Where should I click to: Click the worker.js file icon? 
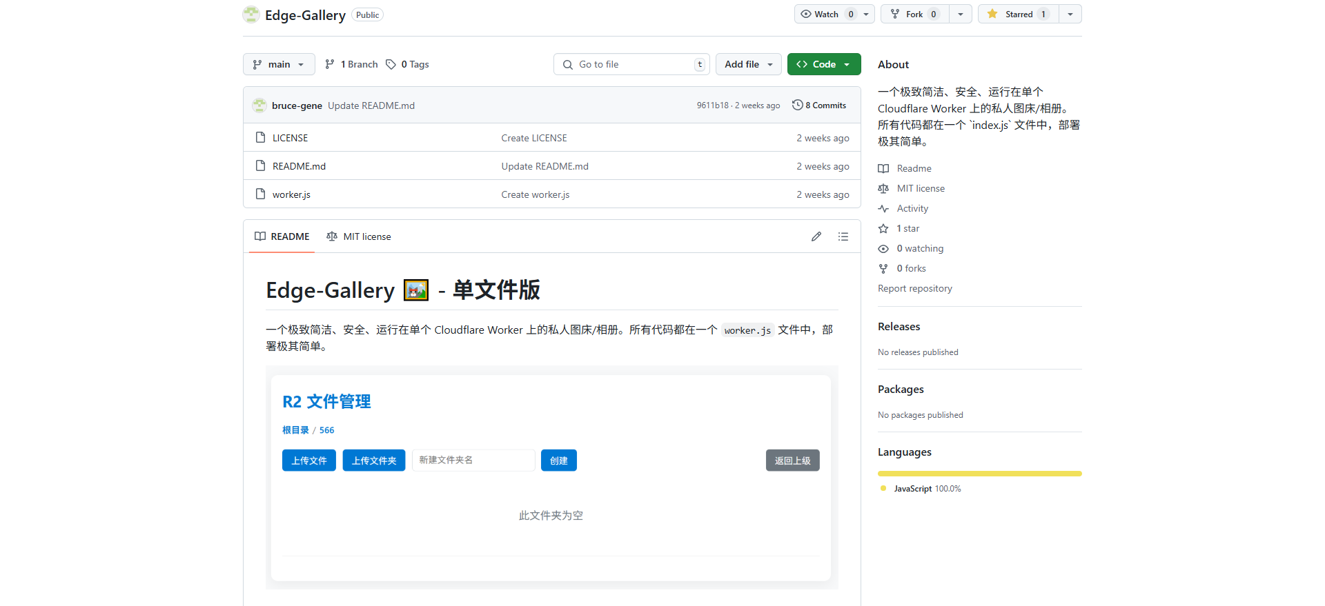[260, 194]
